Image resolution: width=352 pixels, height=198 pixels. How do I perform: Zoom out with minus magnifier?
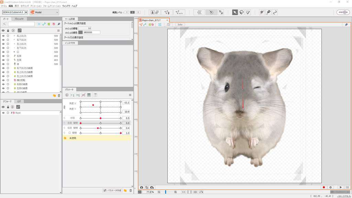159,192
